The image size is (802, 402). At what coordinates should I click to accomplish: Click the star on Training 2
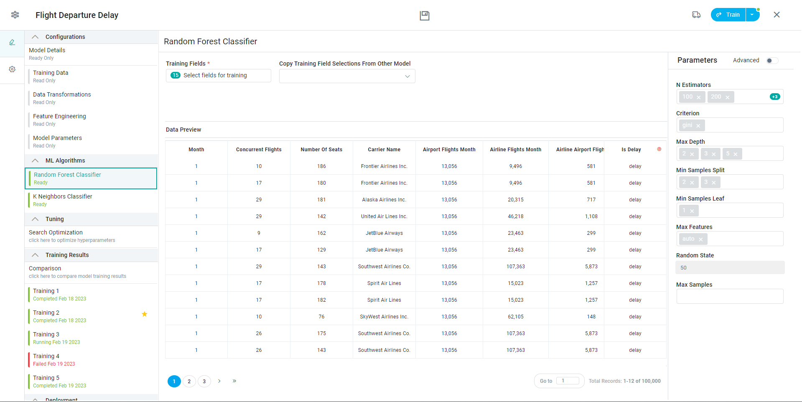click(144, 314)
